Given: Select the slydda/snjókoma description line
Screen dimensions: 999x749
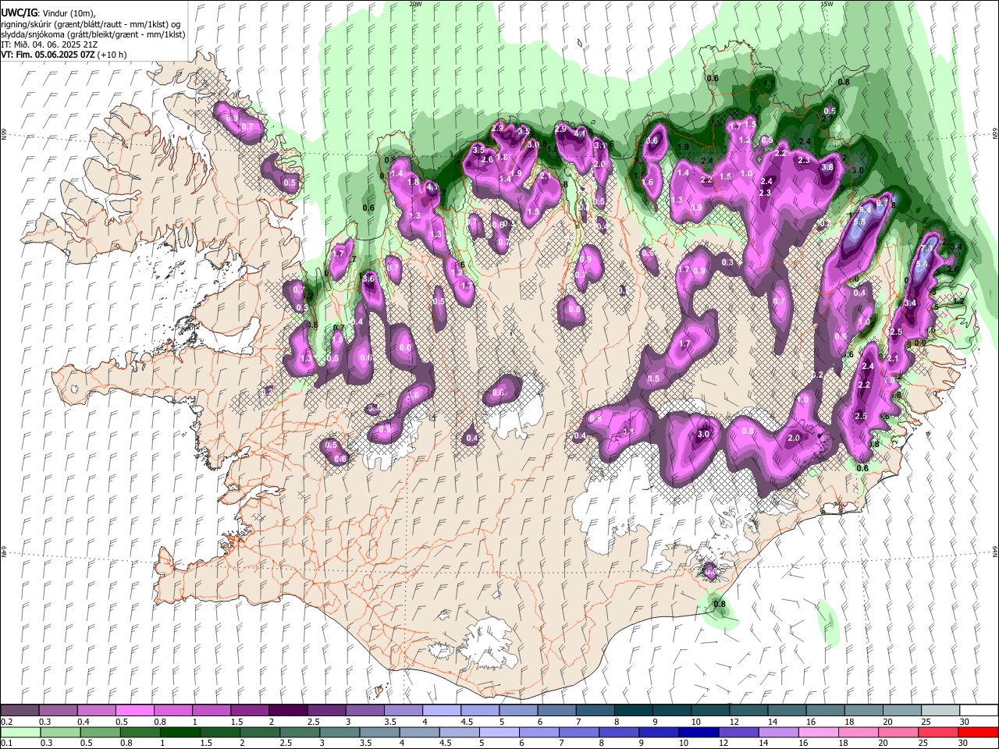Looking at the screenshot, I should point(93,34).
